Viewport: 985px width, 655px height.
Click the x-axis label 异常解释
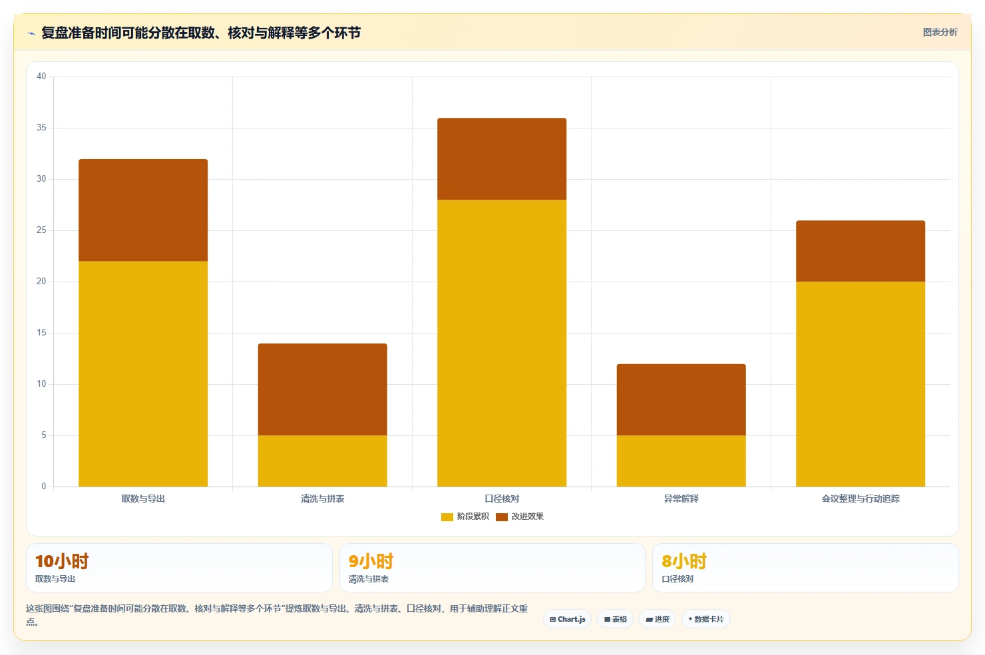(682, 499)
